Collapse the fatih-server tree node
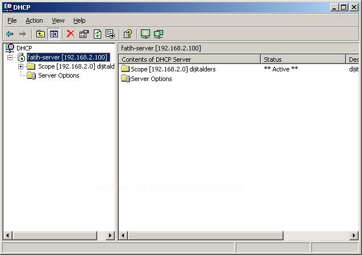The height and width of the screenshot is (255, 362). (x=10, y=57)
